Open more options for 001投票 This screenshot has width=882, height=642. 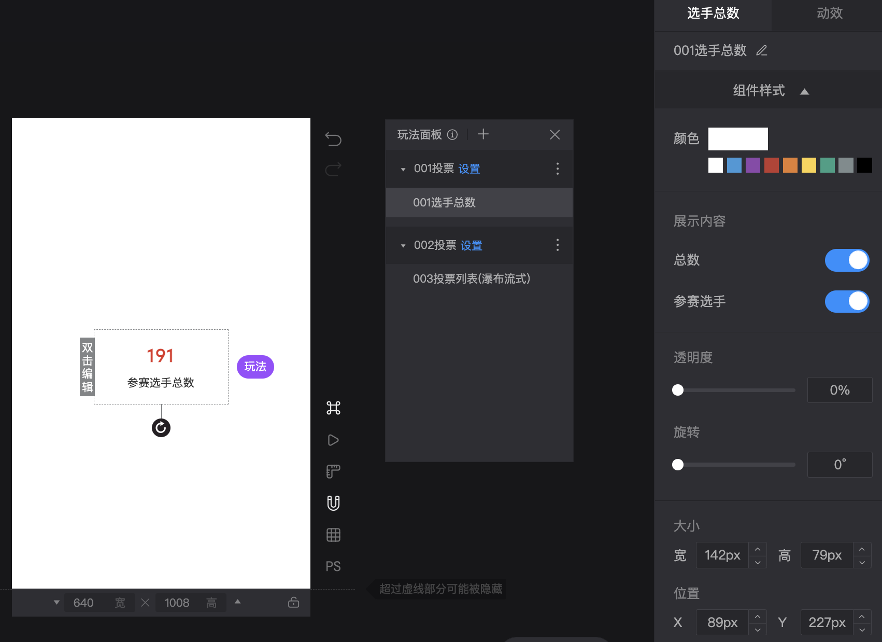point(558,169)
